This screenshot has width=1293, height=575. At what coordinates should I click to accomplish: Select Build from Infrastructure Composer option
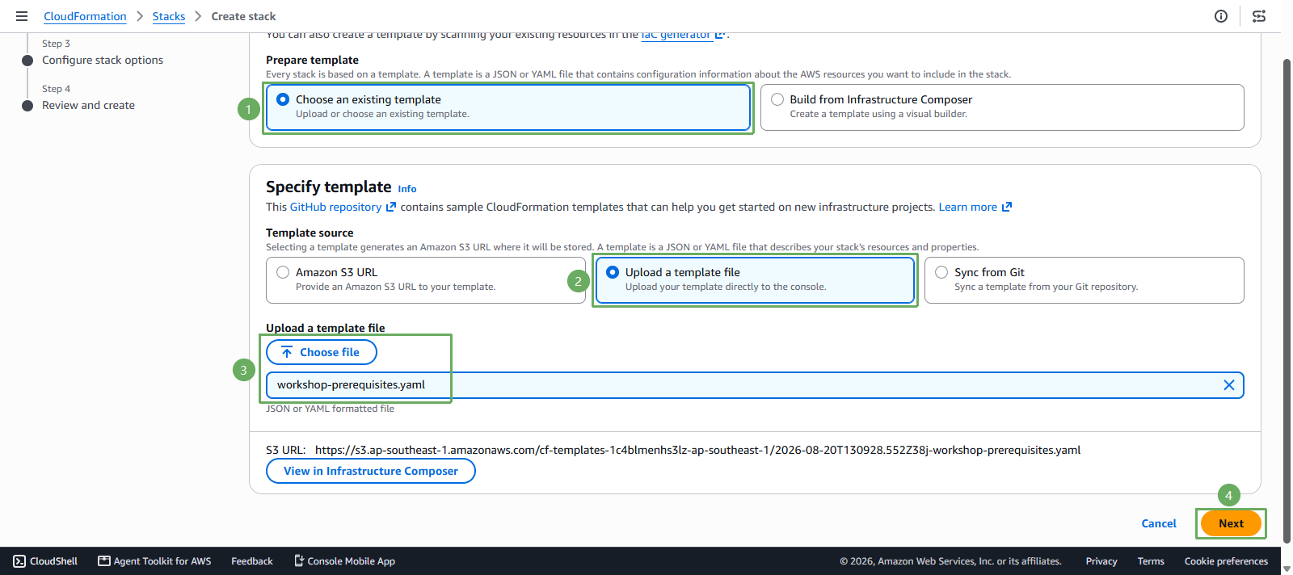[x=1002, y=107]
